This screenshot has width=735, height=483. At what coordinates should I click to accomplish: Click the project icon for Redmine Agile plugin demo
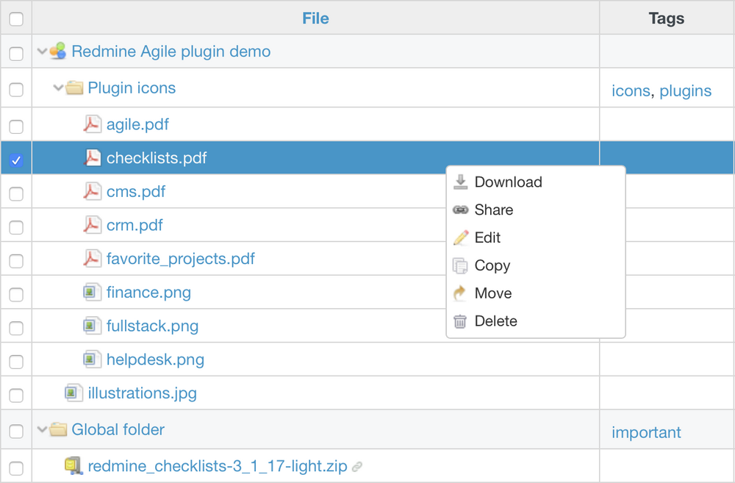58,51
